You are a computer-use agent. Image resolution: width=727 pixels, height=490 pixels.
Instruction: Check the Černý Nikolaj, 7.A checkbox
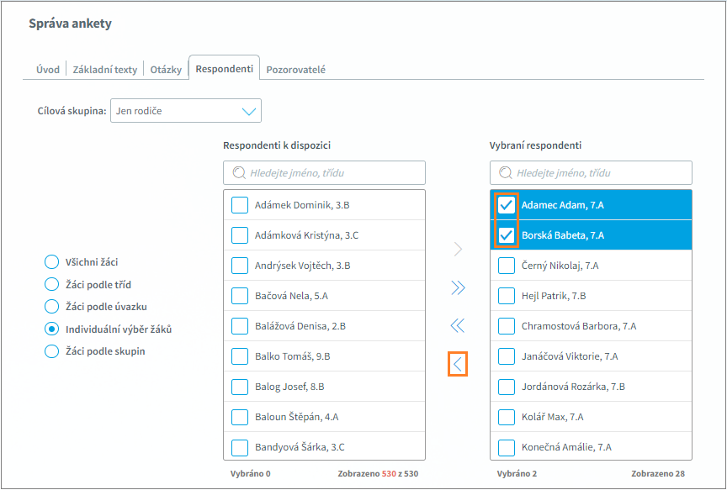(507, 266)
